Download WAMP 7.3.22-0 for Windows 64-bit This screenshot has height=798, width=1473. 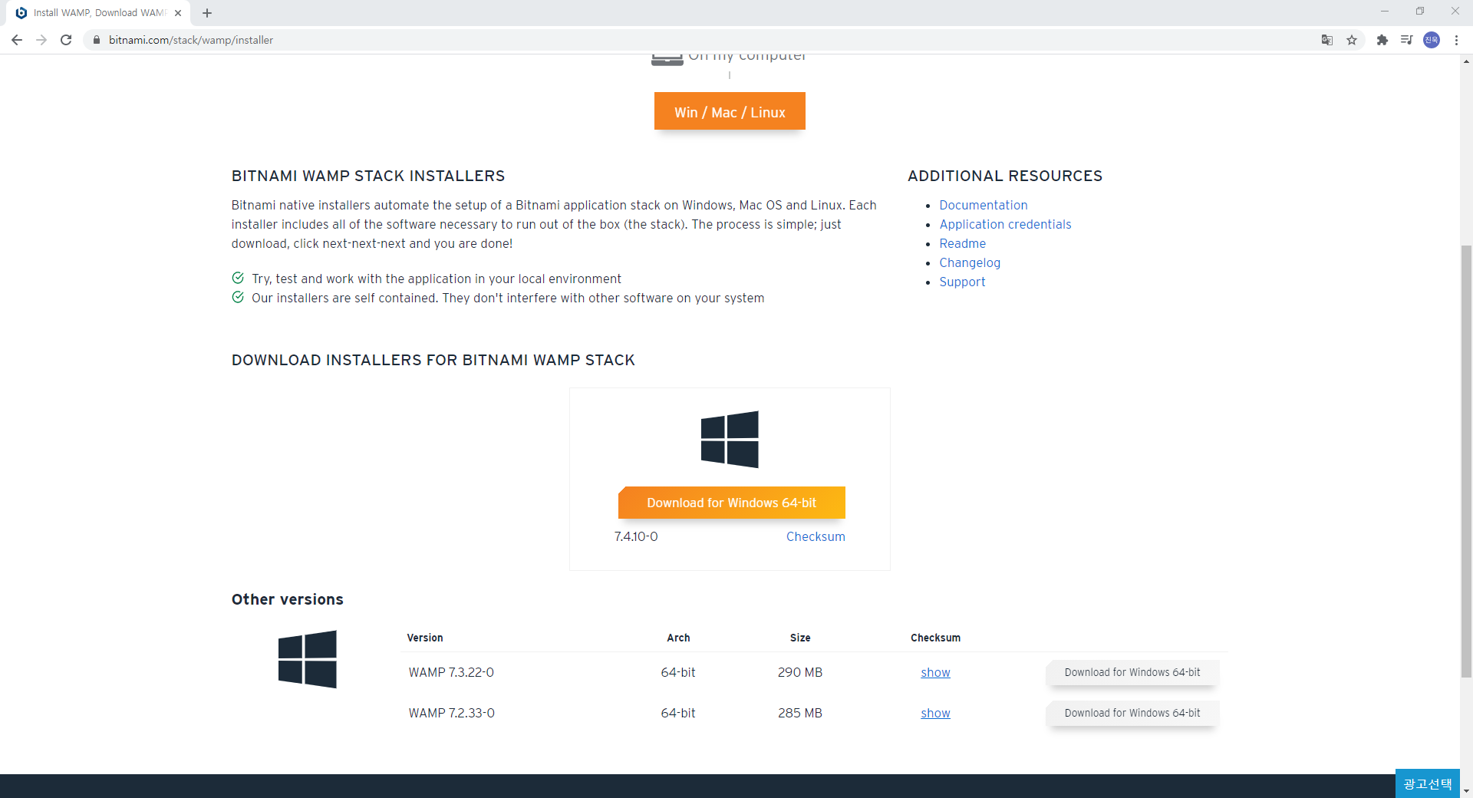click(1132, 672)
